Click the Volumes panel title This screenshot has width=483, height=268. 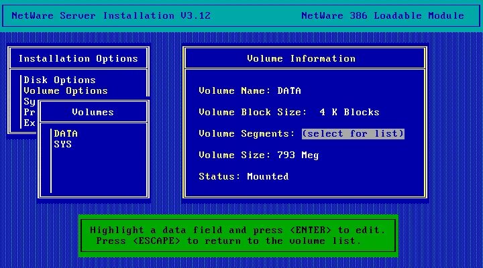[93, 112]
